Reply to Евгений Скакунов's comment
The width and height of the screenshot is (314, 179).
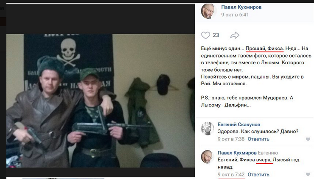pos(258,139)
